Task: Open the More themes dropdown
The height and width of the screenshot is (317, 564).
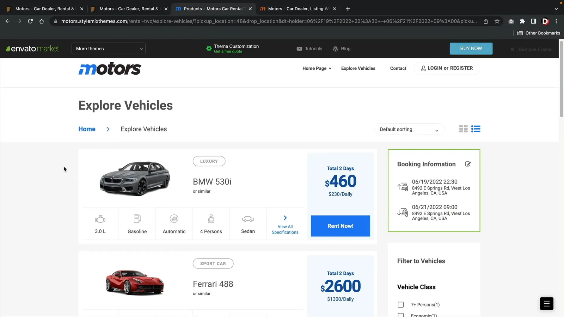Action: [109, 49]
